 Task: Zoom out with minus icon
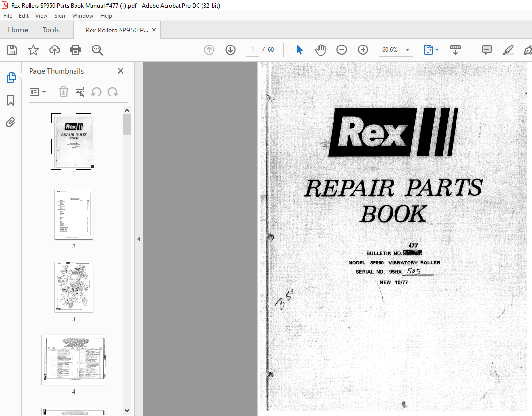(342, 50)
